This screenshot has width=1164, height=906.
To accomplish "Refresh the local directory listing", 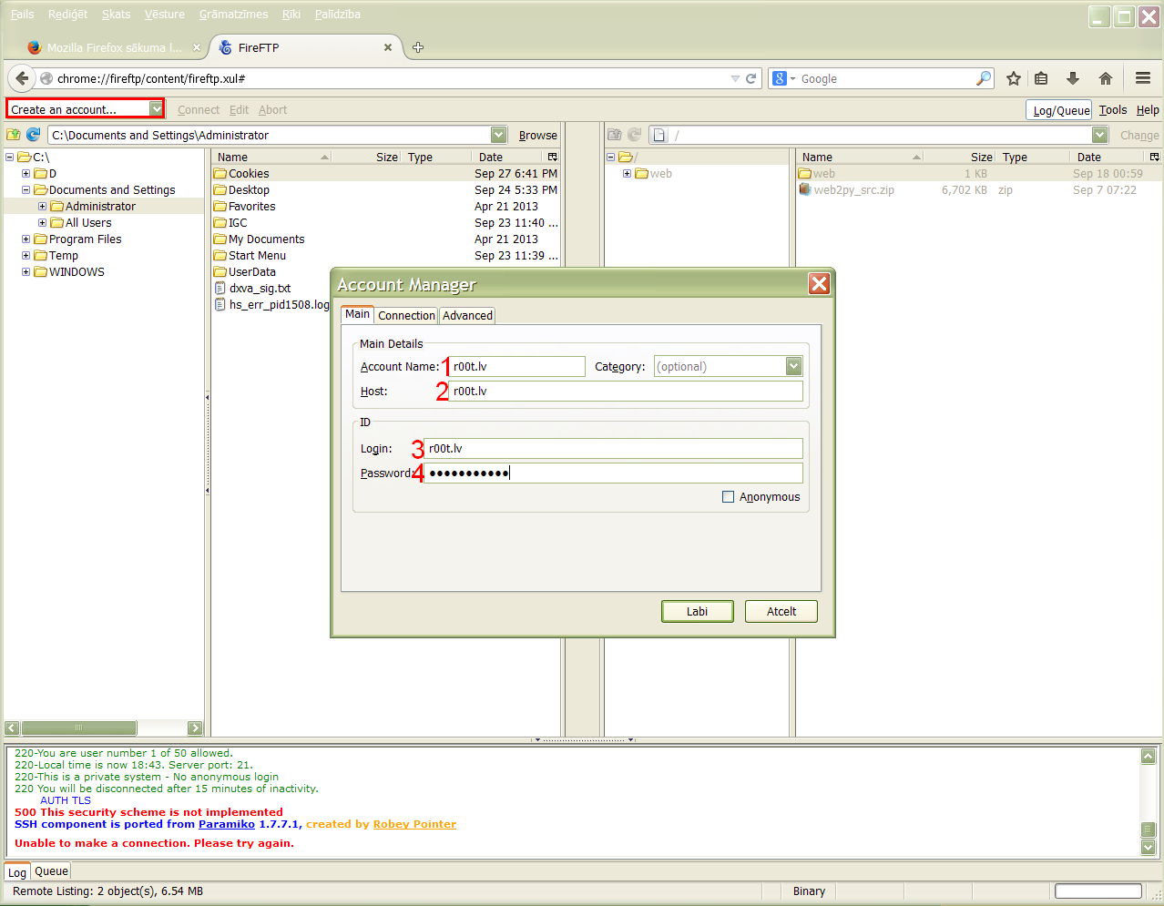I will click(33, 135).
